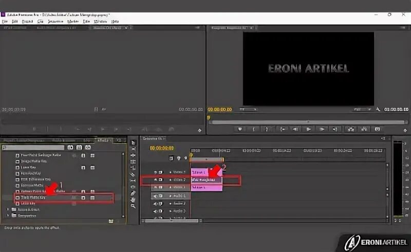
Task: Select the Ultra Key effect
Action: (x=28, y=204)
